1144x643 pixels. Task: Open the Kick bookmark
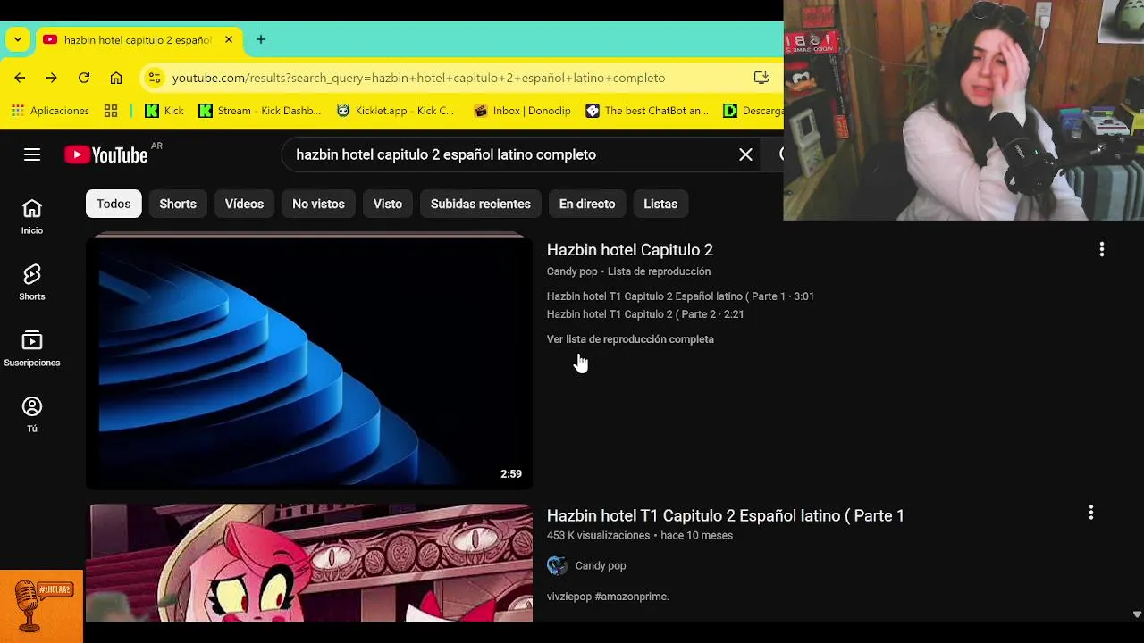164,111
